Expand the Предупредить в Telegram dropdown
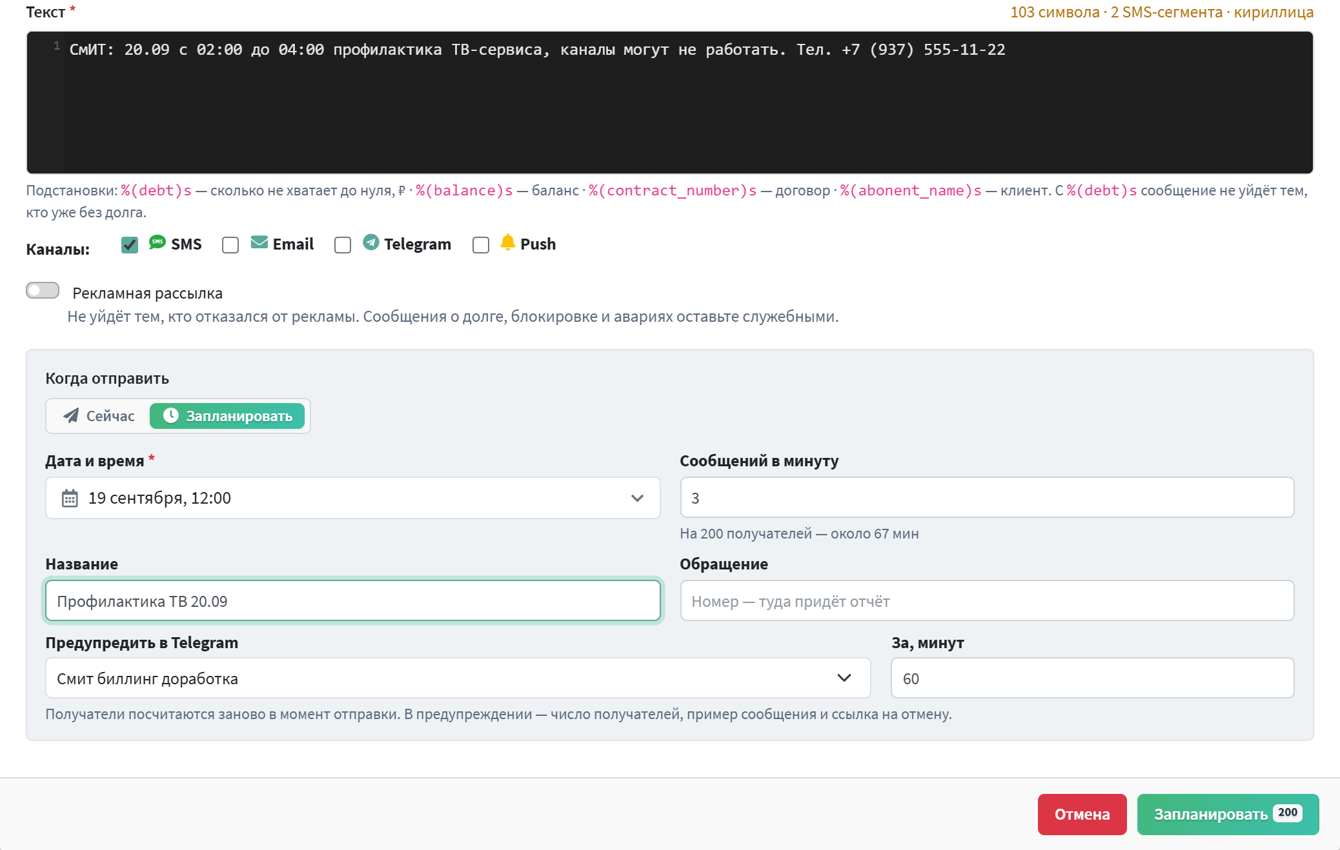Viewport: 1340px width, 850px height. pyautogui.click(x=458, y=678)
